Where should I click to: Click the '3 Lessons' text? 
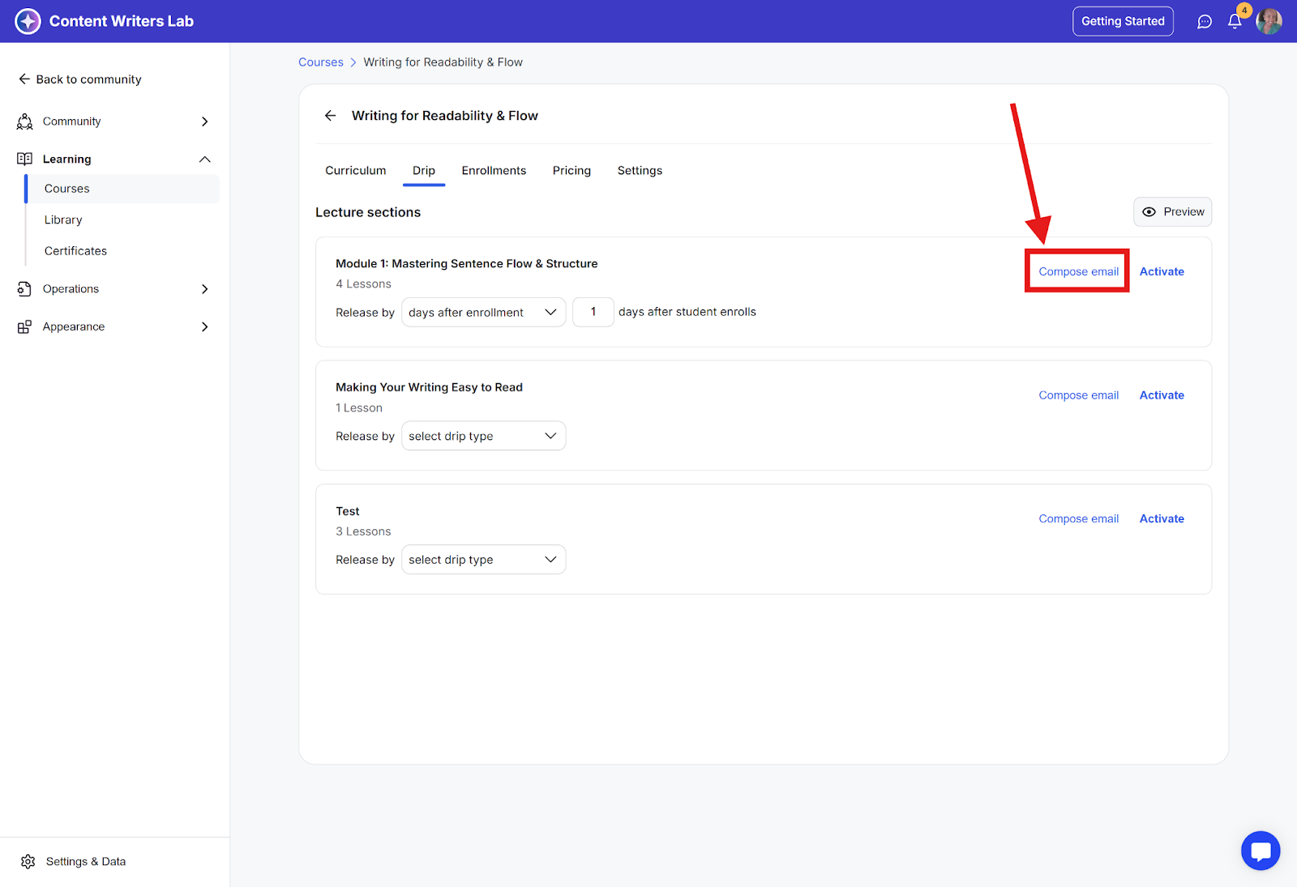[363, 531]
